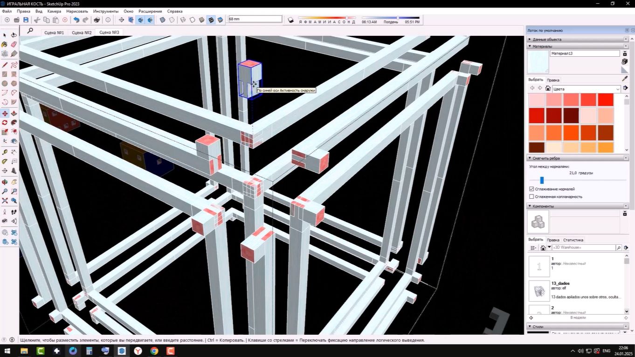Open the Open-file icon in toolbar
The width and height of the screenshot is (635, 357).
(16, 20)
